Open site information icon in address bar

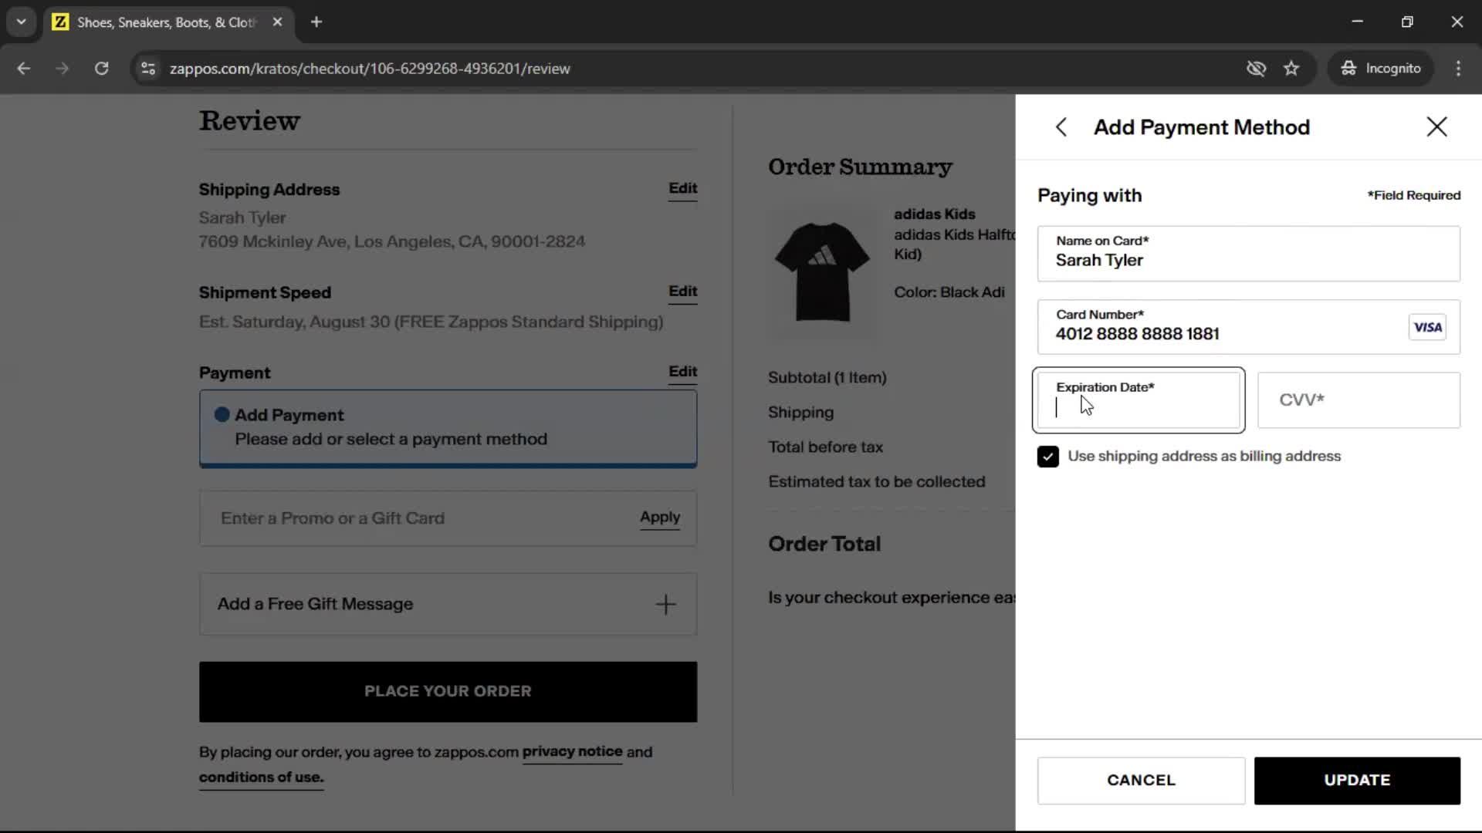(148, 69)
